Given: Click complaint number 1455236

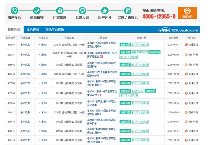Looking at the screenshot, I should tap(11, 93).
